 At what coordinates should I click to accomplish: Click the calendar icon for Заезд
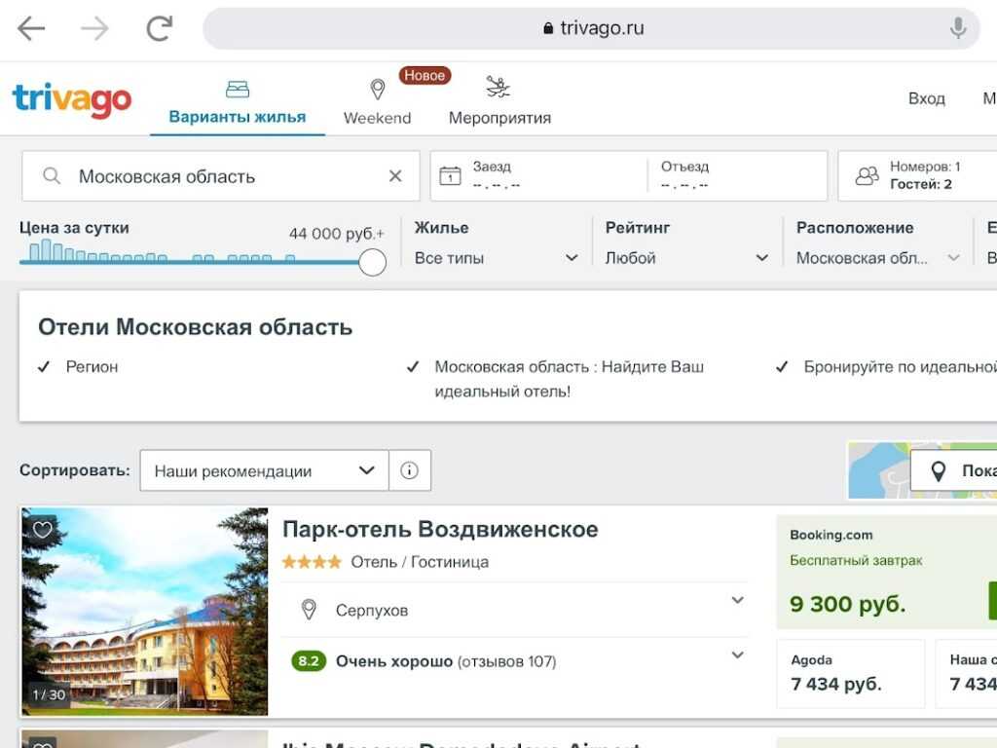(450, 176)
